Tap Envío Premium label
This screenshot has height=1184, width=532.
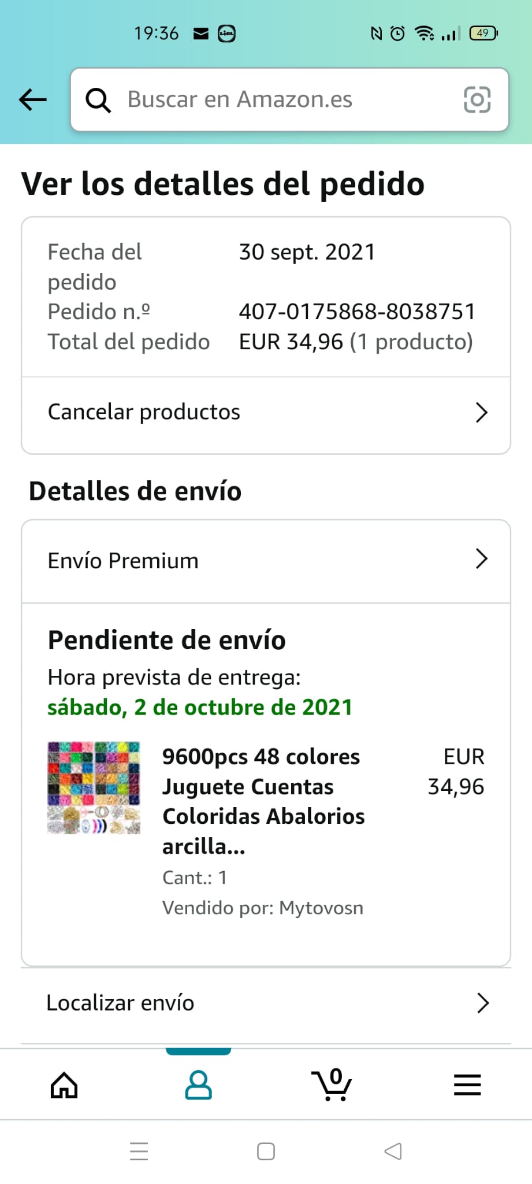[x=123, y=561]
